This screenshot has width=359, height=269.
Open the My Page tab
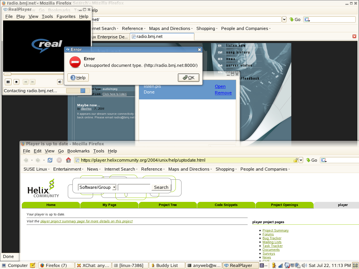(109, 205)
